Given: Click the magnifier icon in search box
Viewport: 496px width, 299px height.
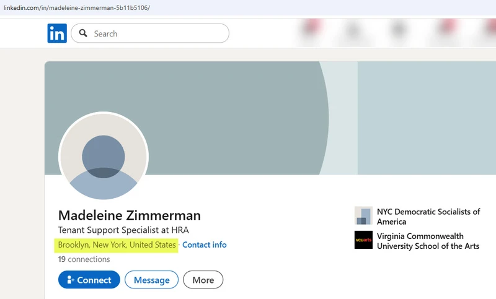Looking at the screenshot, I should [83, 33].
